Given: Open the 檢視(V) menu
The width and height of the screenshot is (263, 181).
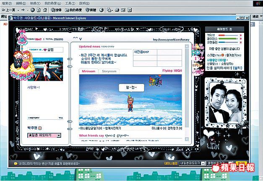Looking at the screenshot, I should pos(35,3).
